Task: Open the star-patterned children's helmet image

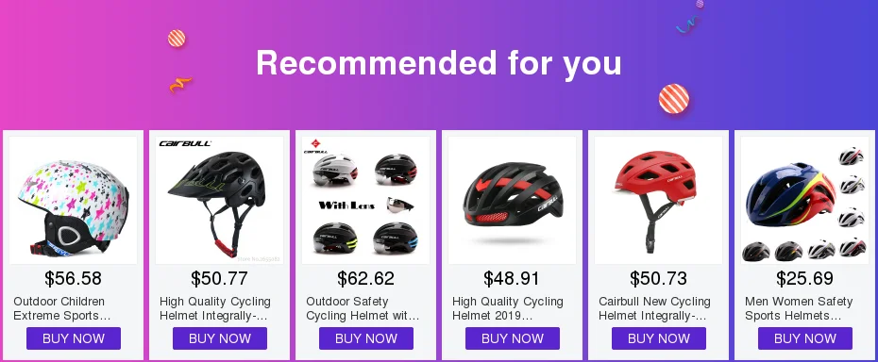Action: (x=74, y=200)
